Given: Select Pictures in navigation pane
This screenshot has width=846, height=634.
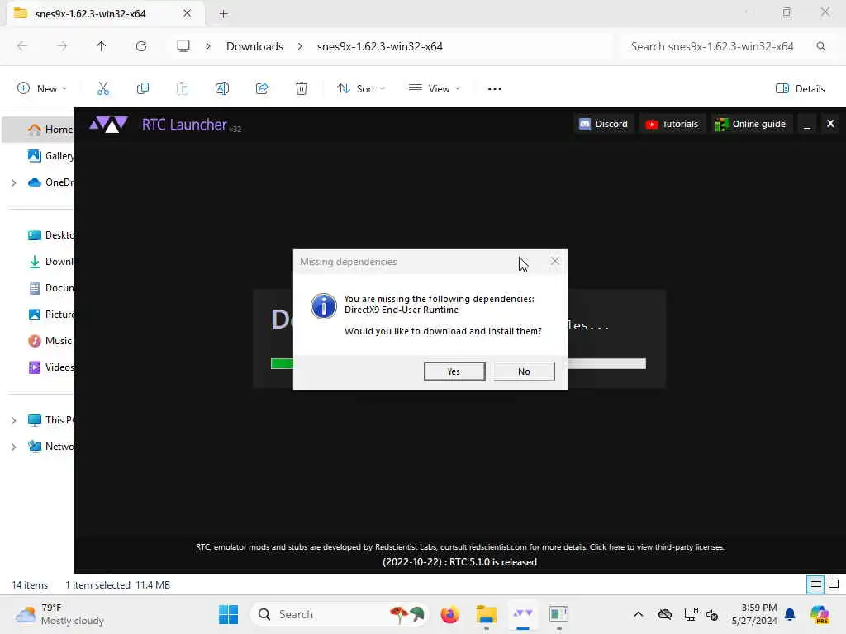Looking at the screenshot, I should (50, 315).
